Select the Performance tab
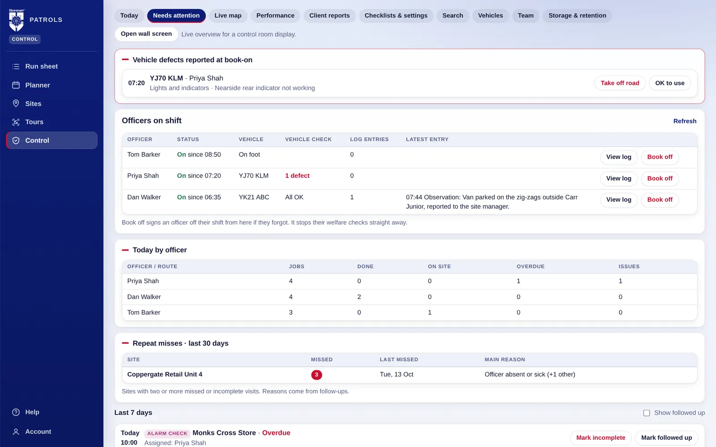This screenshot has height=447, width=716. (x=275, y=16)
